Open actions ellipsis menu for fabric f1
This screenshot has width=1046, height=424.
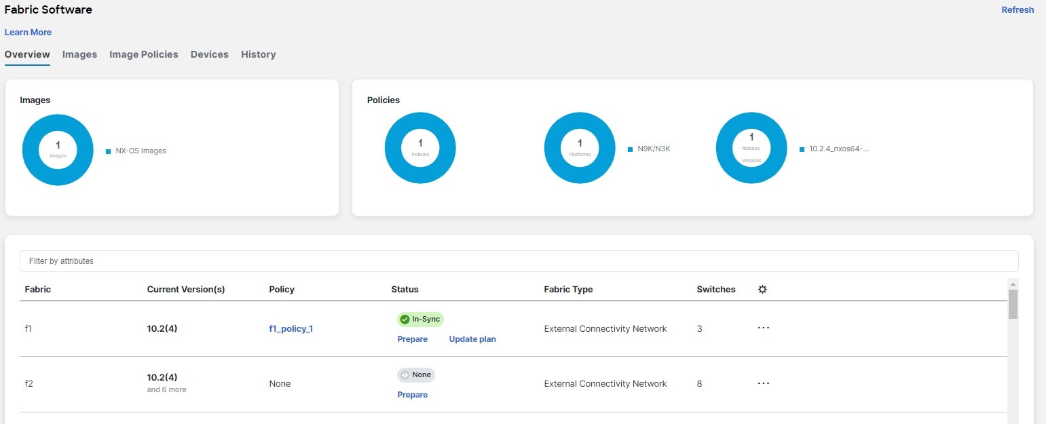click(764, 328)
